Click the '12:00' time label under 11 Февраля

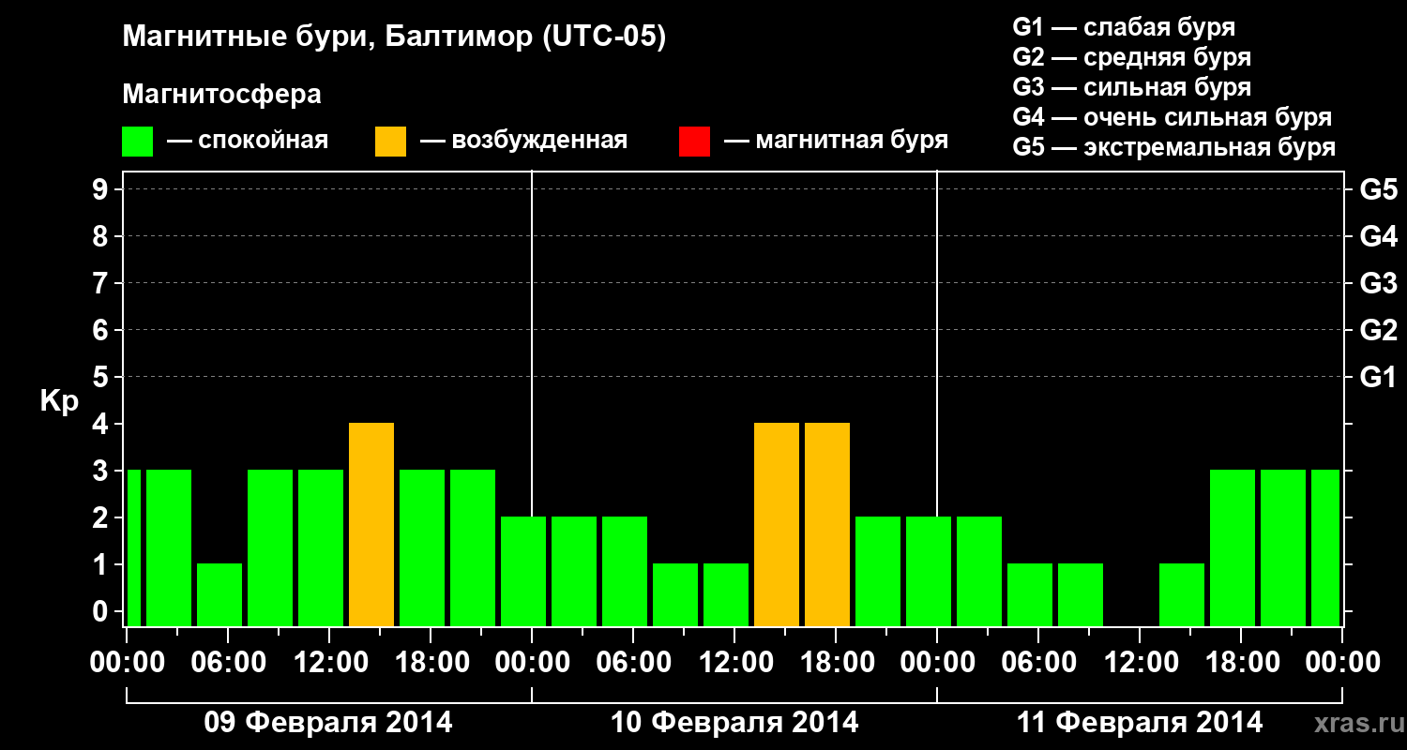tap(1140, 663)
